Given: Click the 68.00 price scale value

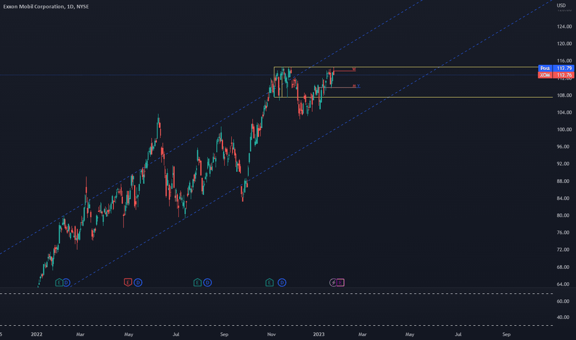Looking at the screenshot, I should point(564,267).
